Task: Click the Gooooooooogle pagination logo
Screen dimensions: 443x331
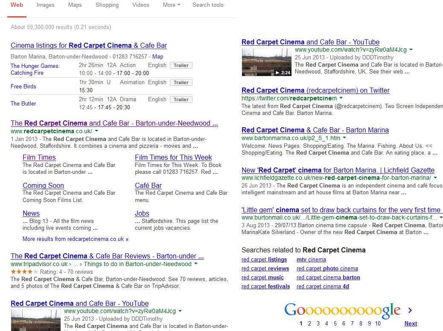Action: tap(342, 310)
